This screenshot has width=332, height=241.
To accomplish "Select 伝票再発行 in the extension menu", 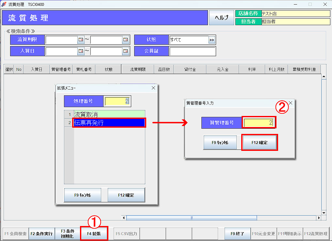I will pos(109,123).
